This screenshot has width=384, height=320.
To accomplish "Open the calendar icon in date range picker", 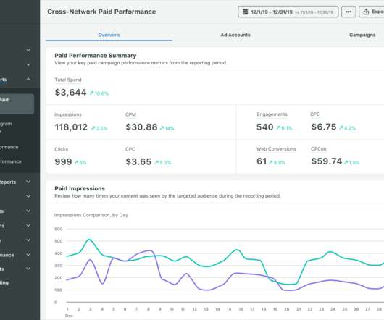I will 245,12.
